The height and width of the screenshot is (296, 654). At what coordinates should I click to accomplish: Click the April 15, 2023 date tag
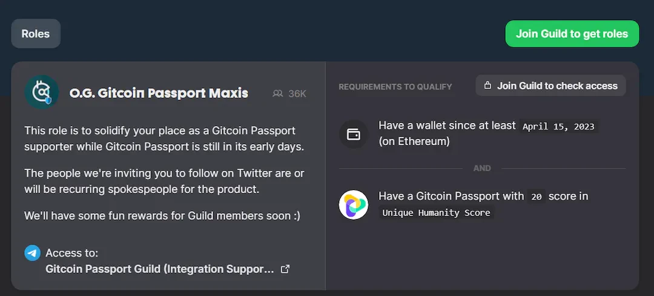pyautogui.click(x=559, y=127)
